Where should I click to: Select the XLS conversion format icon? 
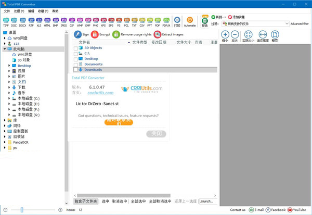pos(39,22)
